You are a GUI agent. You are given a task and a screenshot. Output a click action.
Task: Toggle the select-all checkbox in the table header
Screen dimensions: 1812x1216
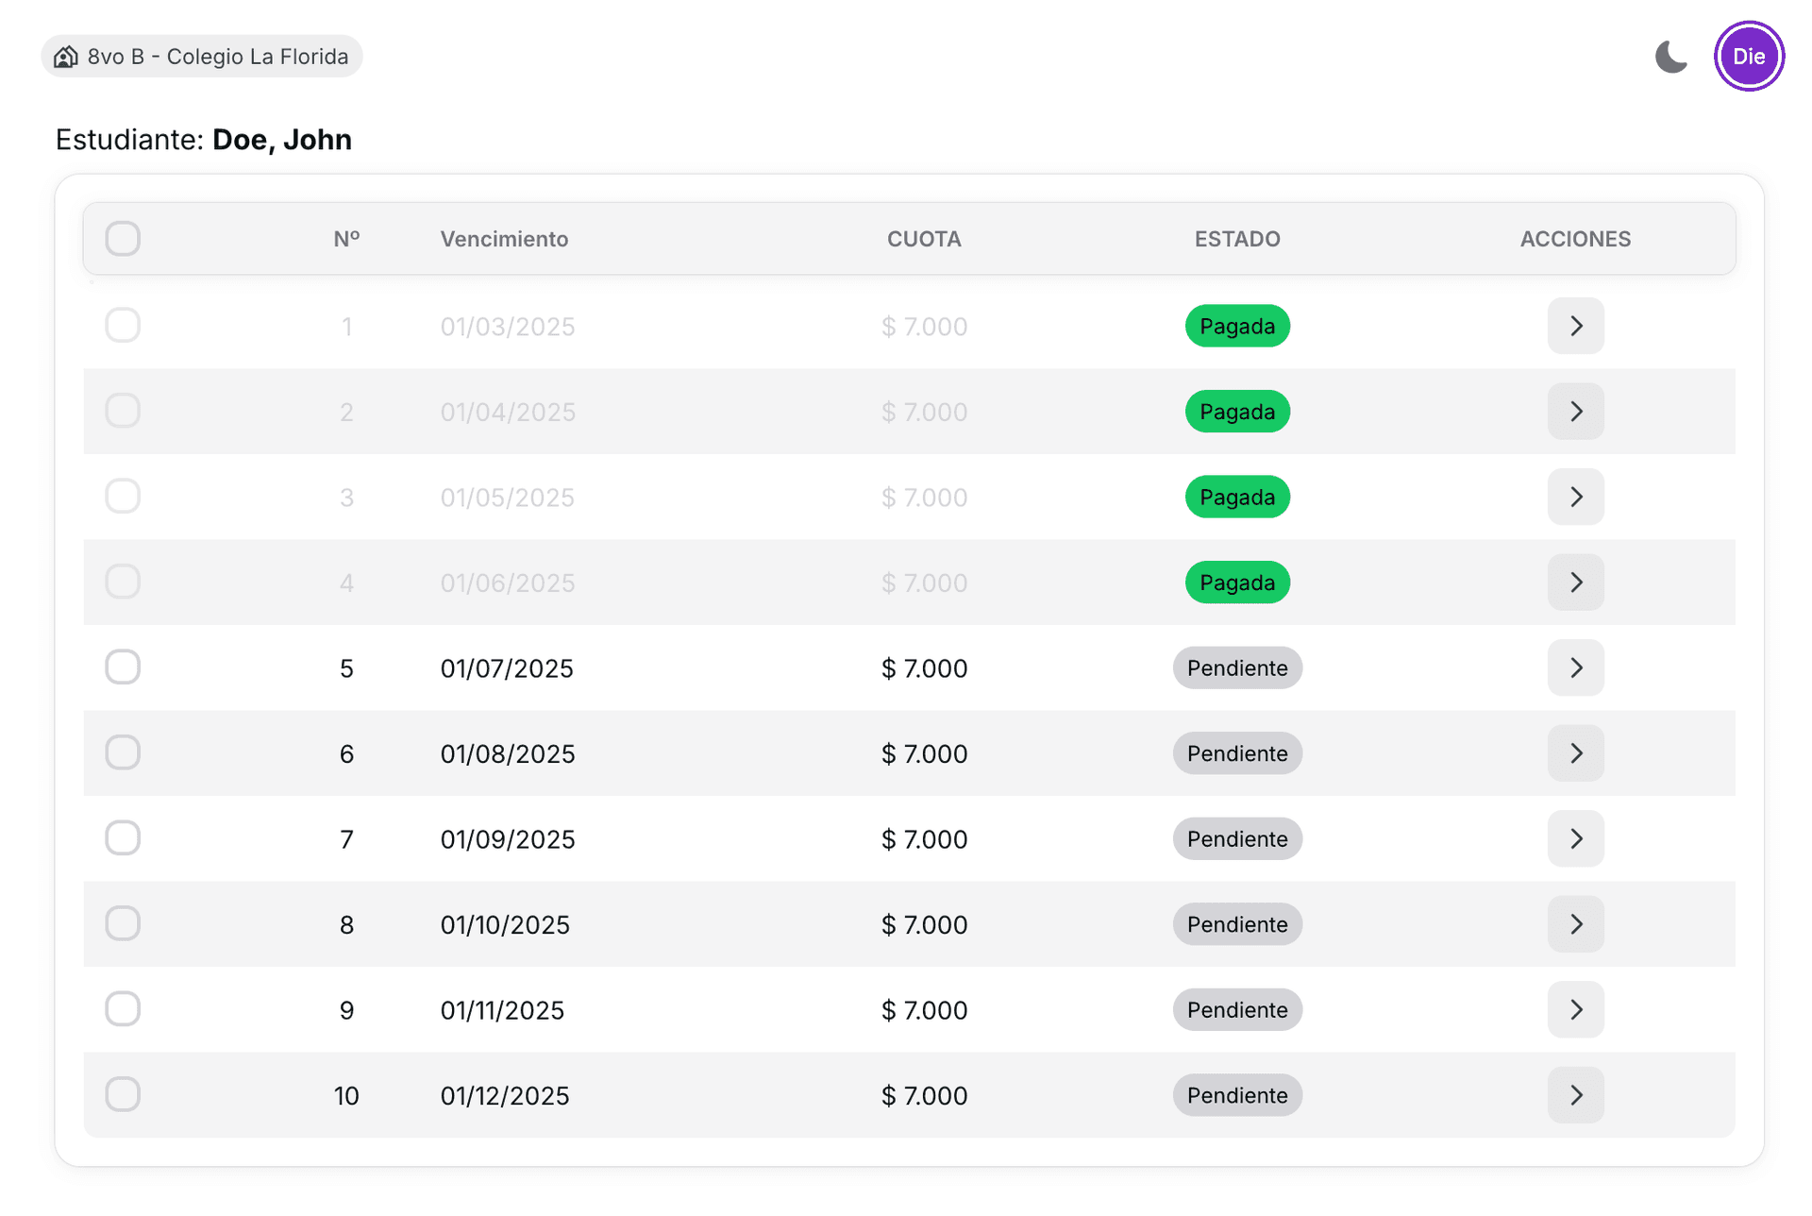pyautogui.click(x=123, y=239)
